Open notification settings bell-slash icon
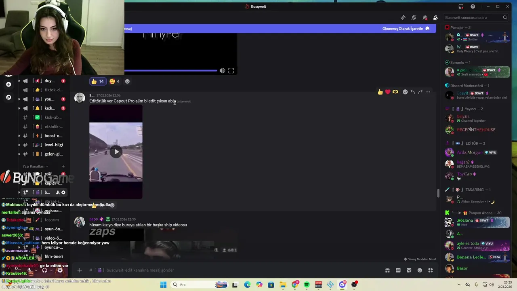The width and height of the screenshot is (517, 291). [x=414, y=17]
